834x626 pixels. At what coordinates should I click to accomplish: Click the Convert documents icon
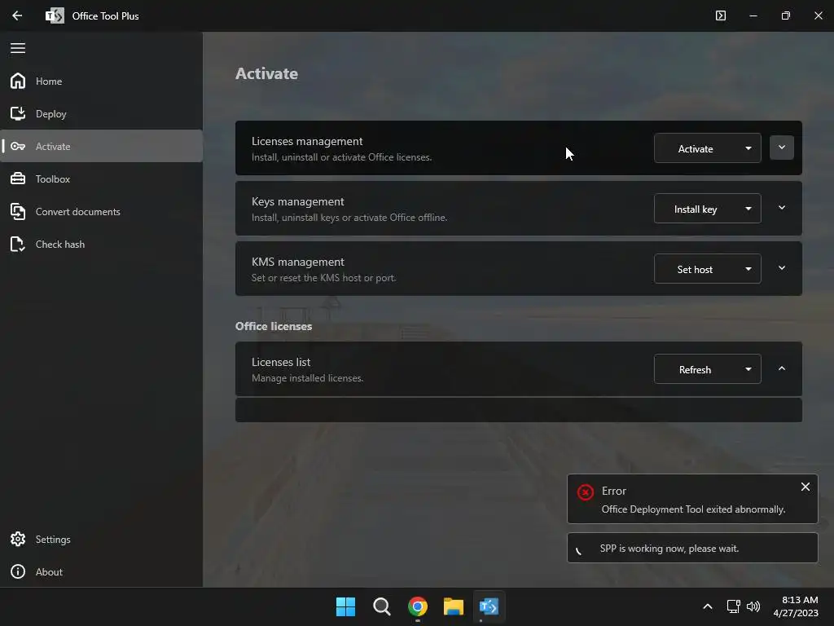pyautogui.click(x=18, y=211)
